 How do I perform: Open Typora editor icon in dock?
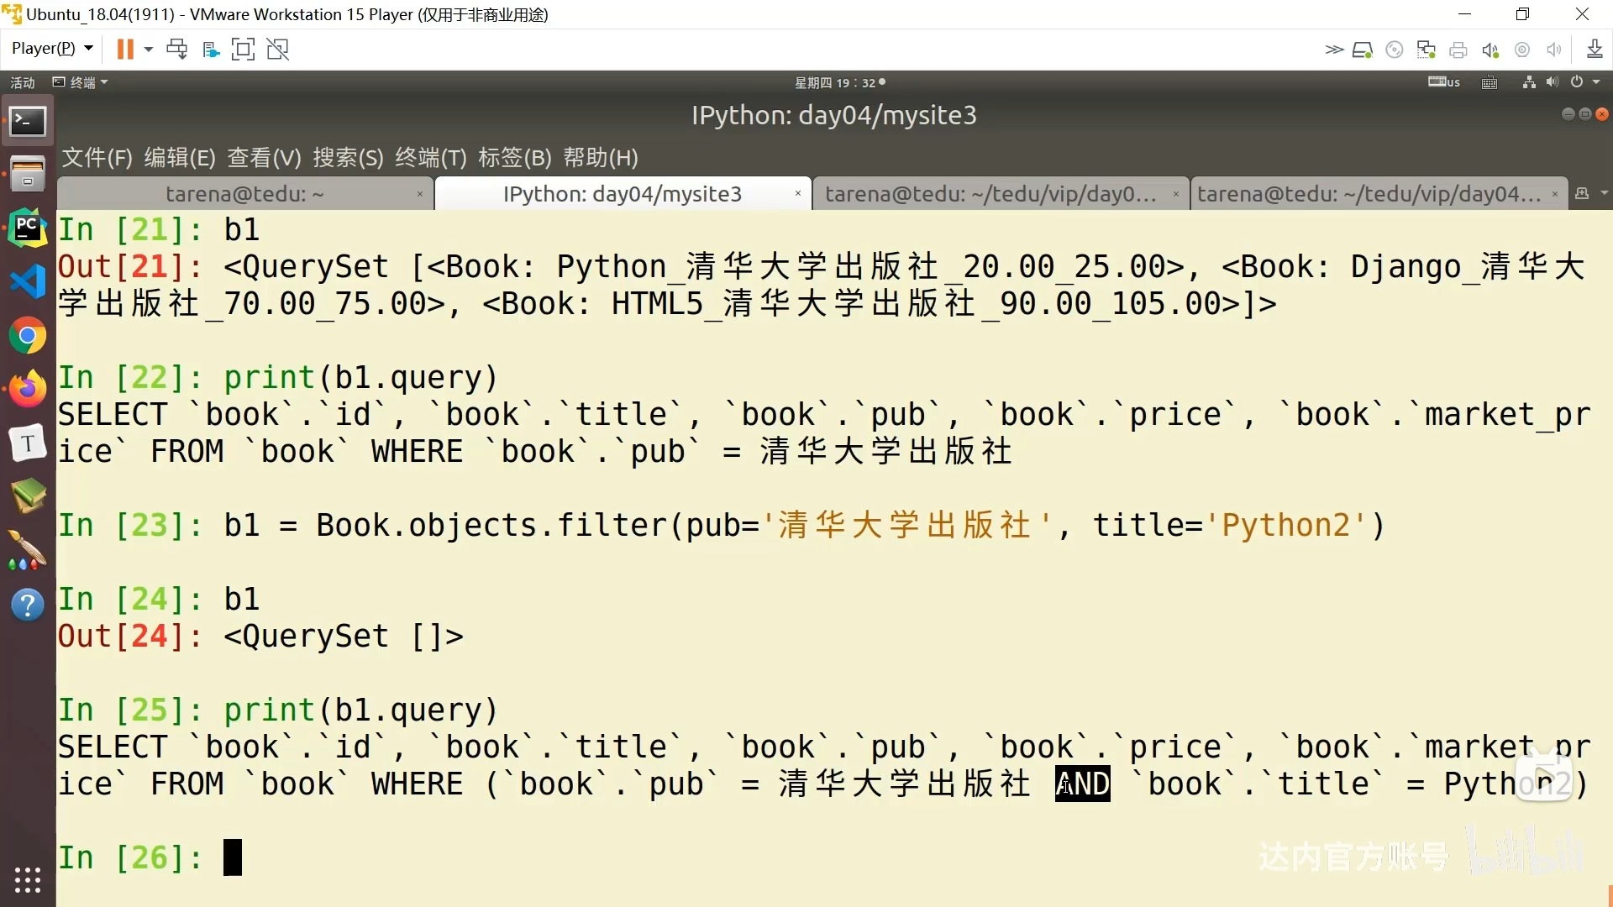(x=28, y=443)
